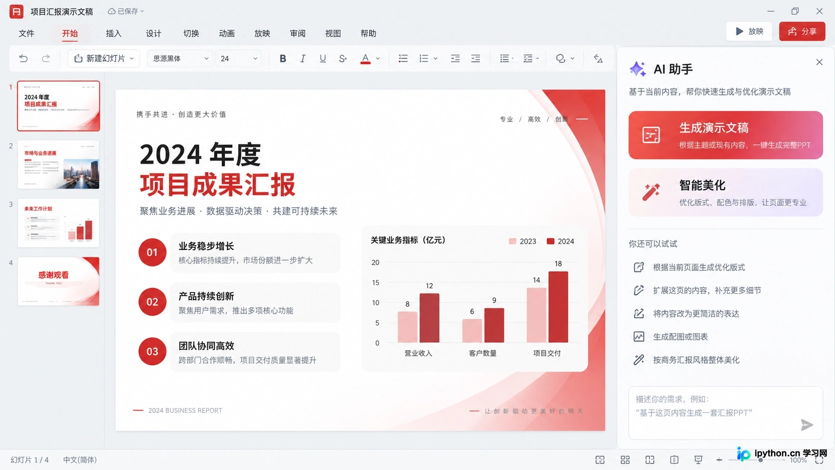Expand the font color dropdown arrow
The width and height of the screenshot is (835, 470).
tap(378, 58)
